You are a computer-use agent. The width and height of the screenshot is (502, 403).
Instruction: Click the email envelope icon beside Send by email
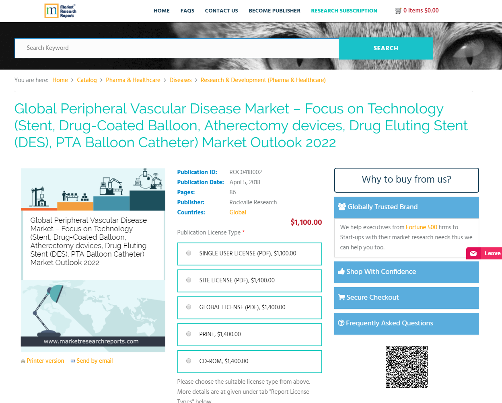tap(73, 361)
